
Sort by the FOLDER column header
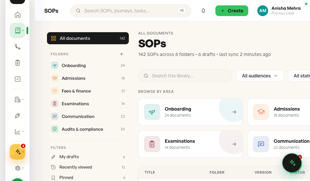tap(217, 172)
